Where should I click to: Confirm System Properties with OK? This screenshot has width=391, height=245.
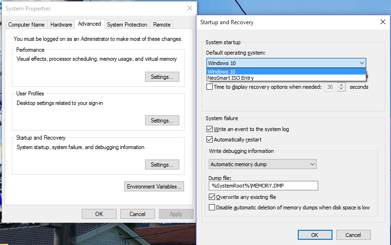coord(99,214)
